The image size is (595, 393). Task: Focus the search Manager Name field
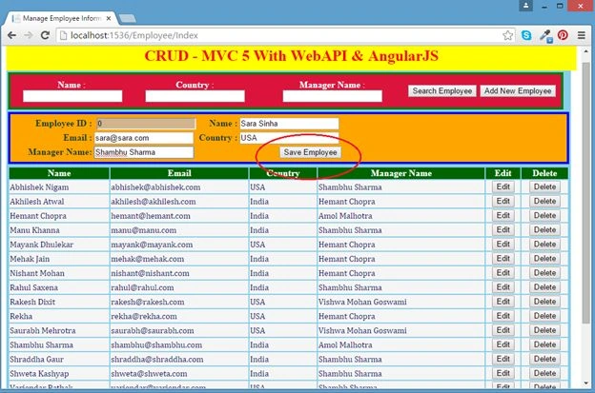click(x=333, y=96)
